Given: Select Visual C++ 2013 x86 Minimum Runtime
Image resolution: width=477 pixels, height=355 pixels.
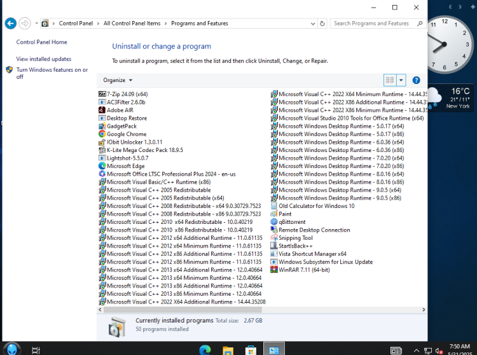Looking at the screenshot, I should 180,293.
